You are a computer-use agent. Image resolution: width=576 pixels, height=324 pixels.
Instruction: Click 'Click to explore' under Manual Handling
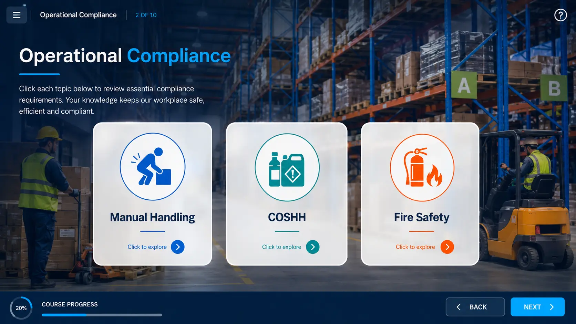tap(147, 247)
